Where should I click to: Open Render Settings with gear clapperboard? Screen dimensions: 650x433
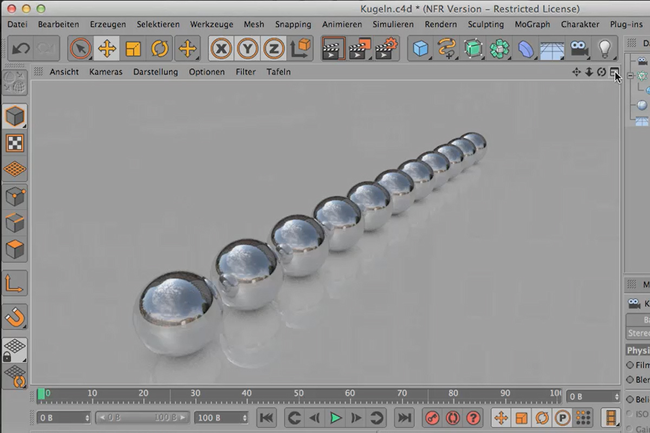coord(386,49)
